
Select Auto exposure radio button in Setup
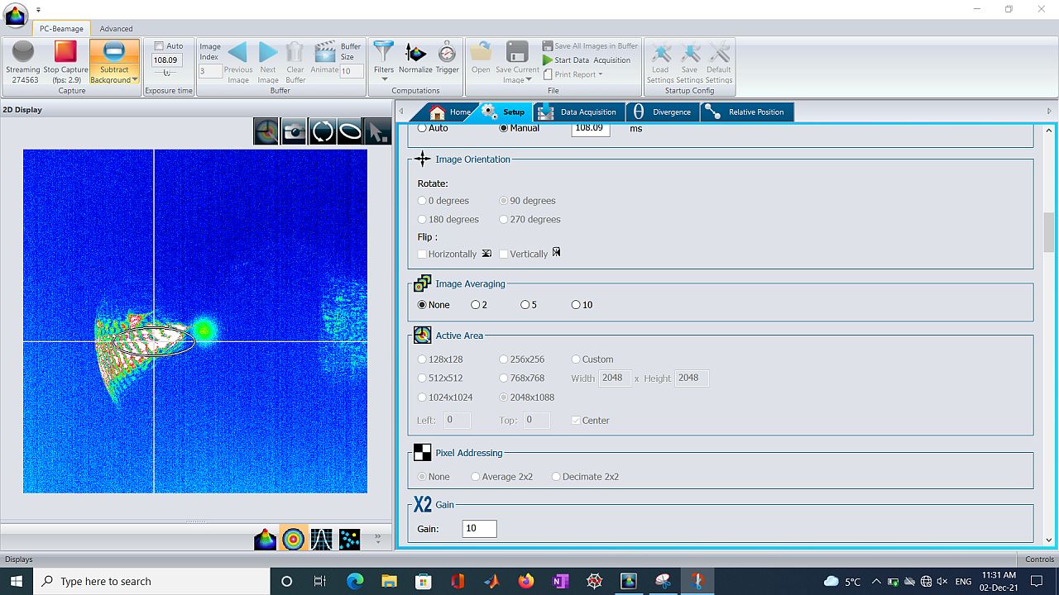pos(423,128)
